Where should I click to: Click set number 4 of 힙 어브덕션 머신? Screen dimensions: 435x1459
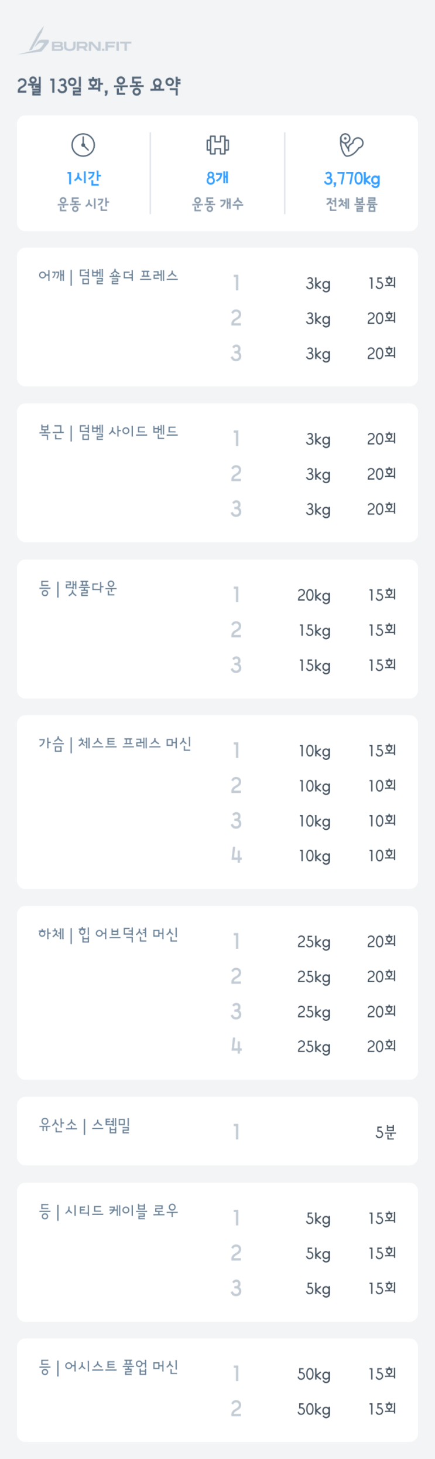pyautogui.click(x=236, y=1046)
